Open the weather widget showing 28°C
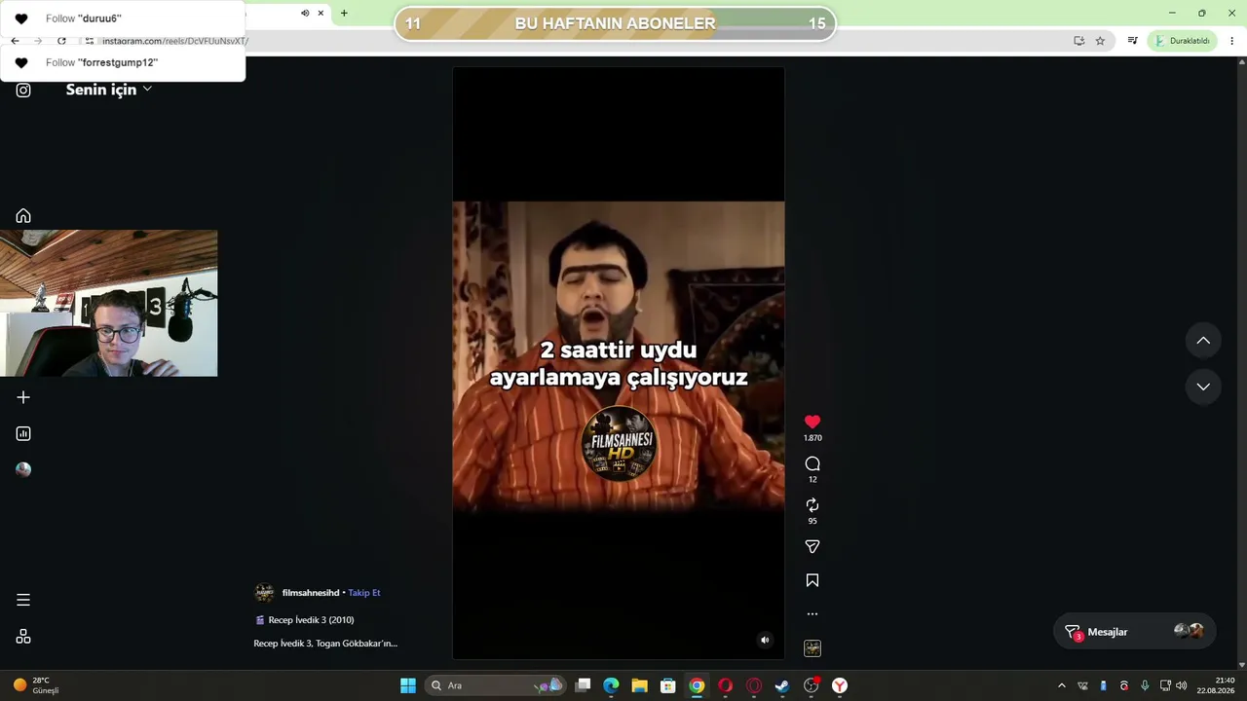1247x701 pixels. (x=36, y=685)
